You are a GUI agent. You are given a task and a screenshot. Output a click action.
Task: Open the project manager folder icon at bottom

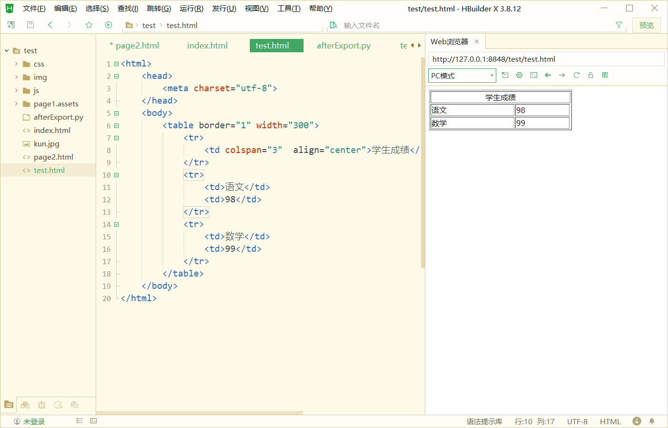point(9,405)
